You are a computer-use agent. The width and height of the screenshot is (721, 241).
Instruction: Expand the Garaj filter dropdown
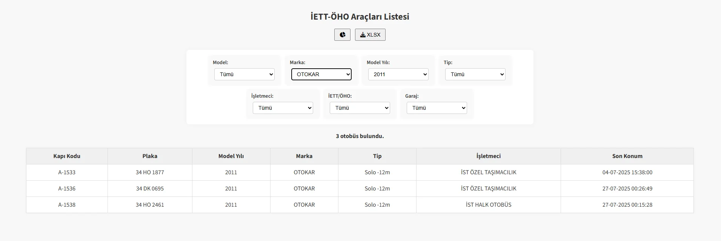437,108
